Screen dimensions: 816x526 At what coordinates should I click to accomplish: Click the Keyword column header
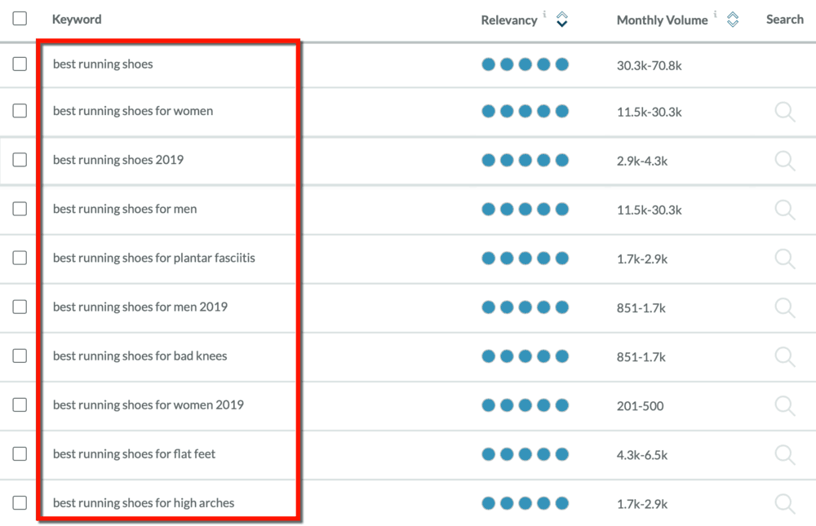(x=76, y=19)
